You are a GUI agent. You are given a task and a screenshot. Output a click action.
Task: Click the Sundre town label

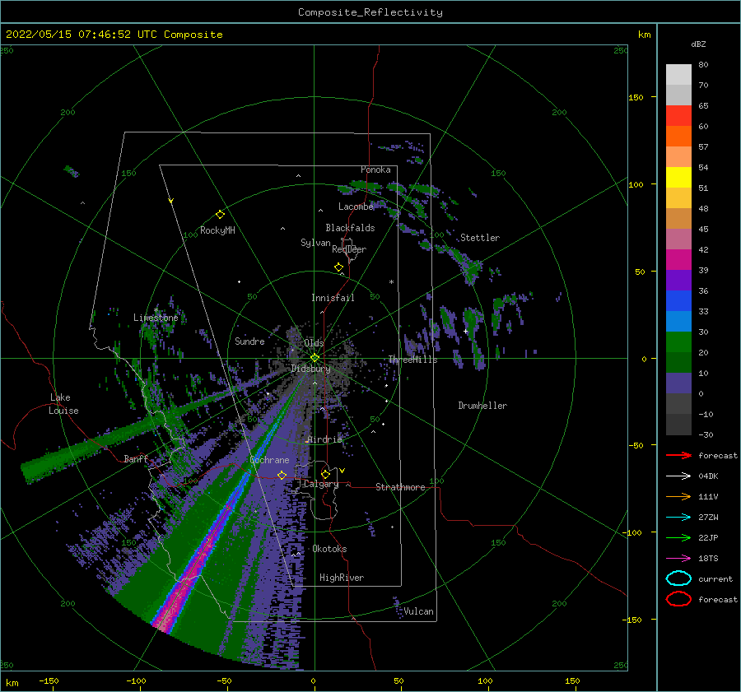point(249,341)
